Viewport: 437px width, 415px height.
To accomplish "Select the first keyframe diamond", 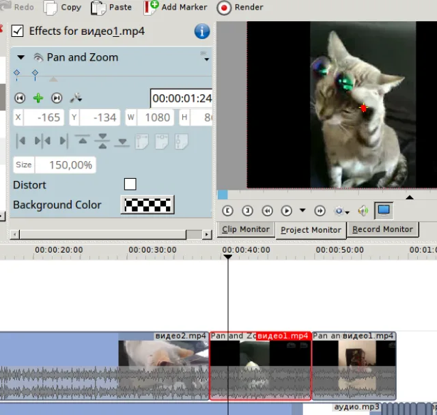I will (16, 73).
